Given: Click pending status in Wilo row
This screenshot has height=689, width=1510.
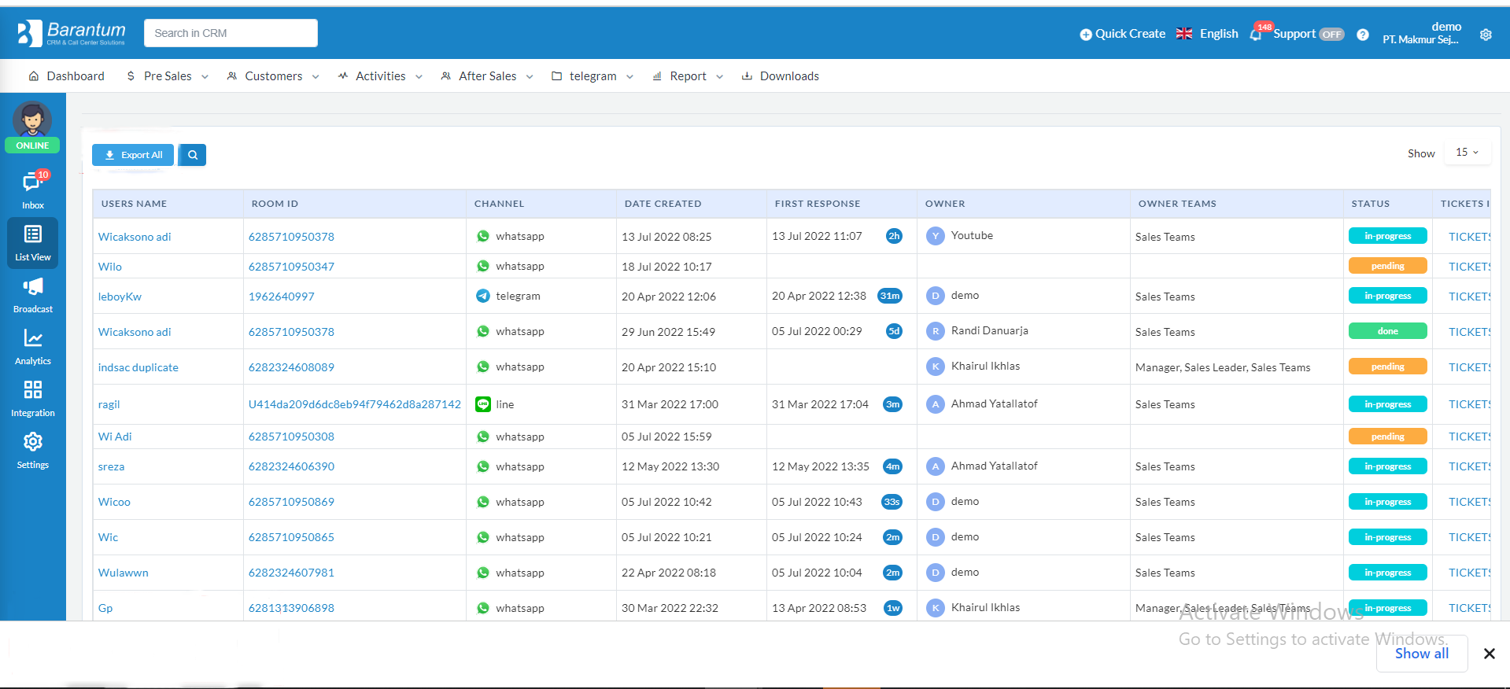Looking at the screenshot, I should tap(1387, 266).
